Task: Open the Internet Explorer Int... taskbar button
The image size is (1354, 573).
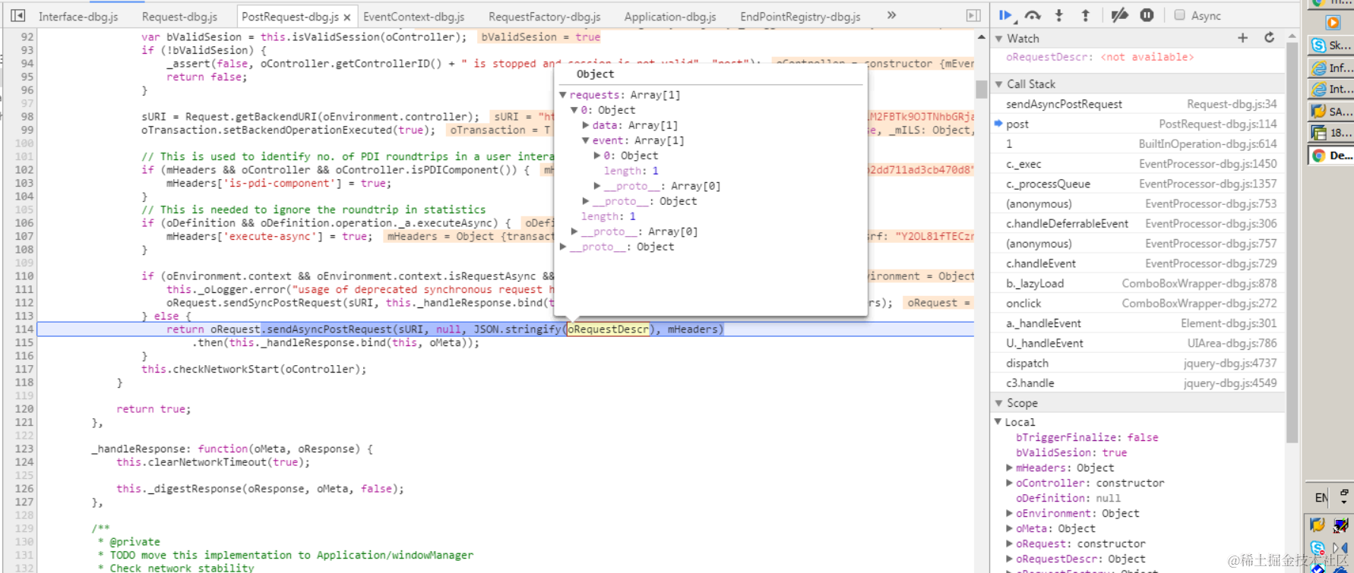Action: (1330, 89)
